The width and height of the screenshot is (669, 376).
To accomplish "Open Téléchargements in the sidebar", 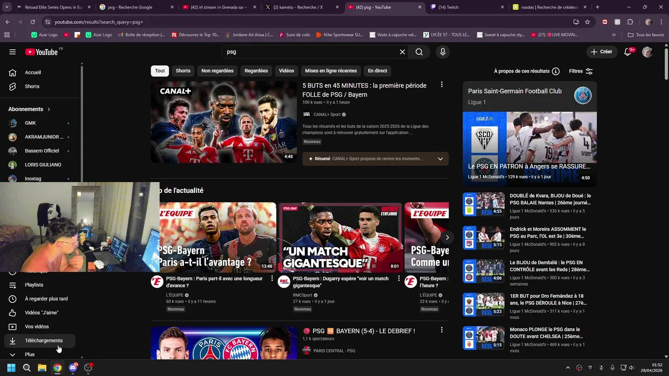I will 41,340.
